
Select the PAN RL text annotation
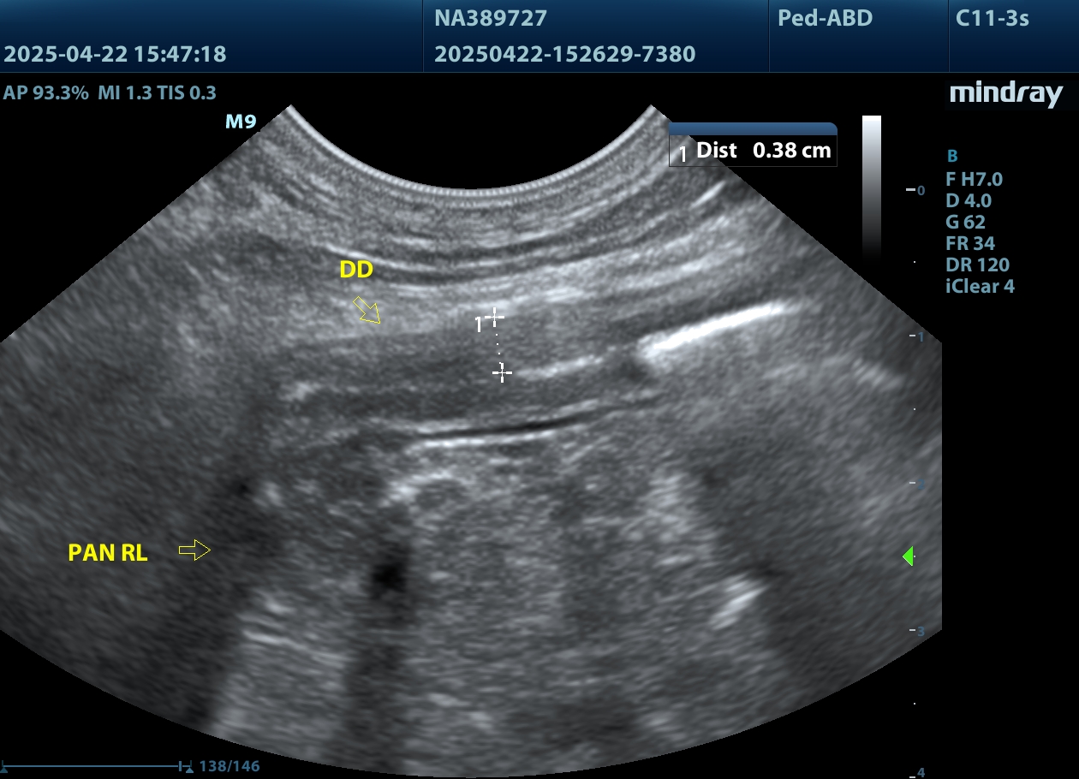coord(108,553)
